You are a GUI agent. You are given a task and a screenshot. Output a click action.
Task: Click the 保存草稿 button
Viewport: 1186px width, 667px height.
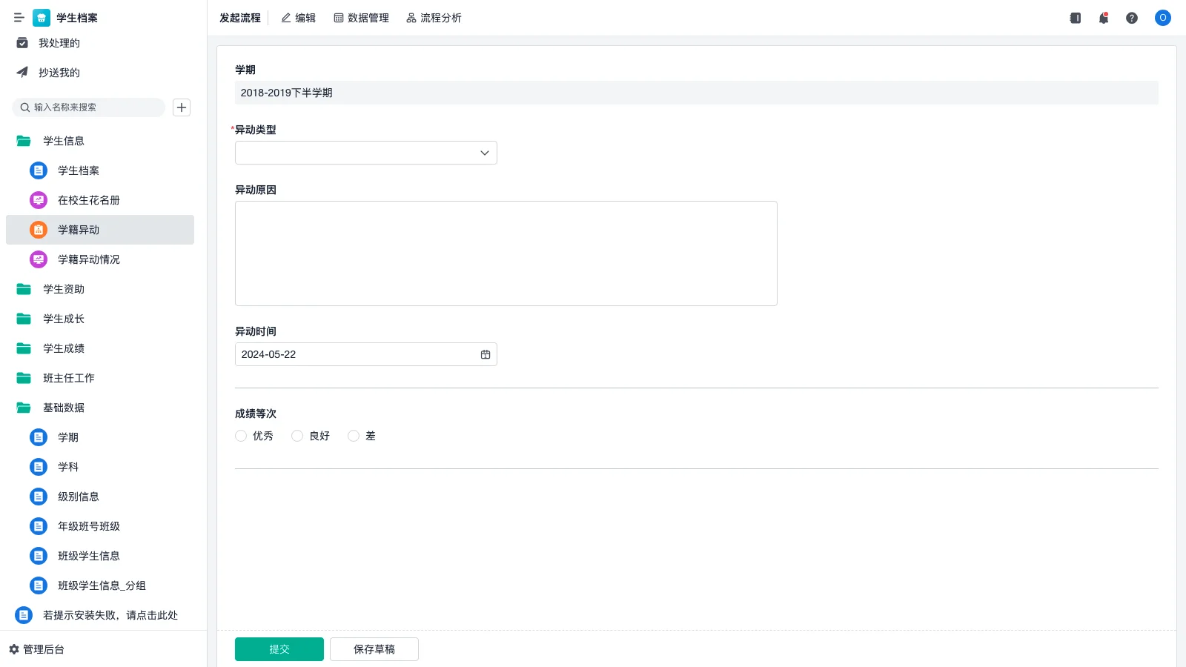pos(374,649)
